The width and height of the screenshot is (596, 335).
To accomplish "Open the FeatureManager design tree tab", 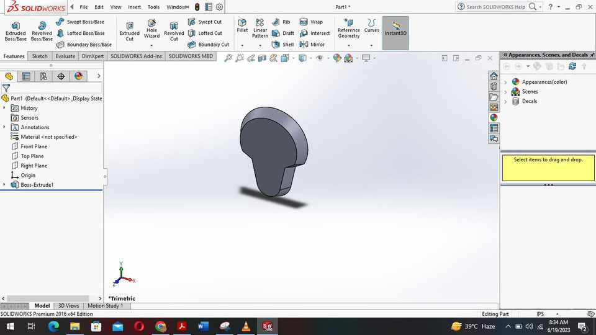I will [9, 76].
